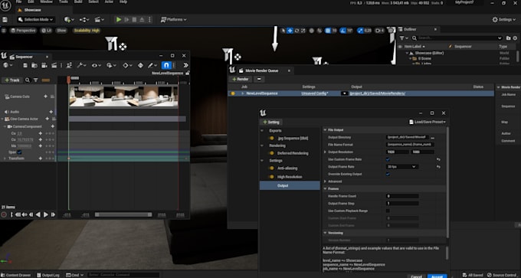The height and width of the screenshot is (278, 521).
Task: Collapse the File Output section
Action: [x=326, y=130]
